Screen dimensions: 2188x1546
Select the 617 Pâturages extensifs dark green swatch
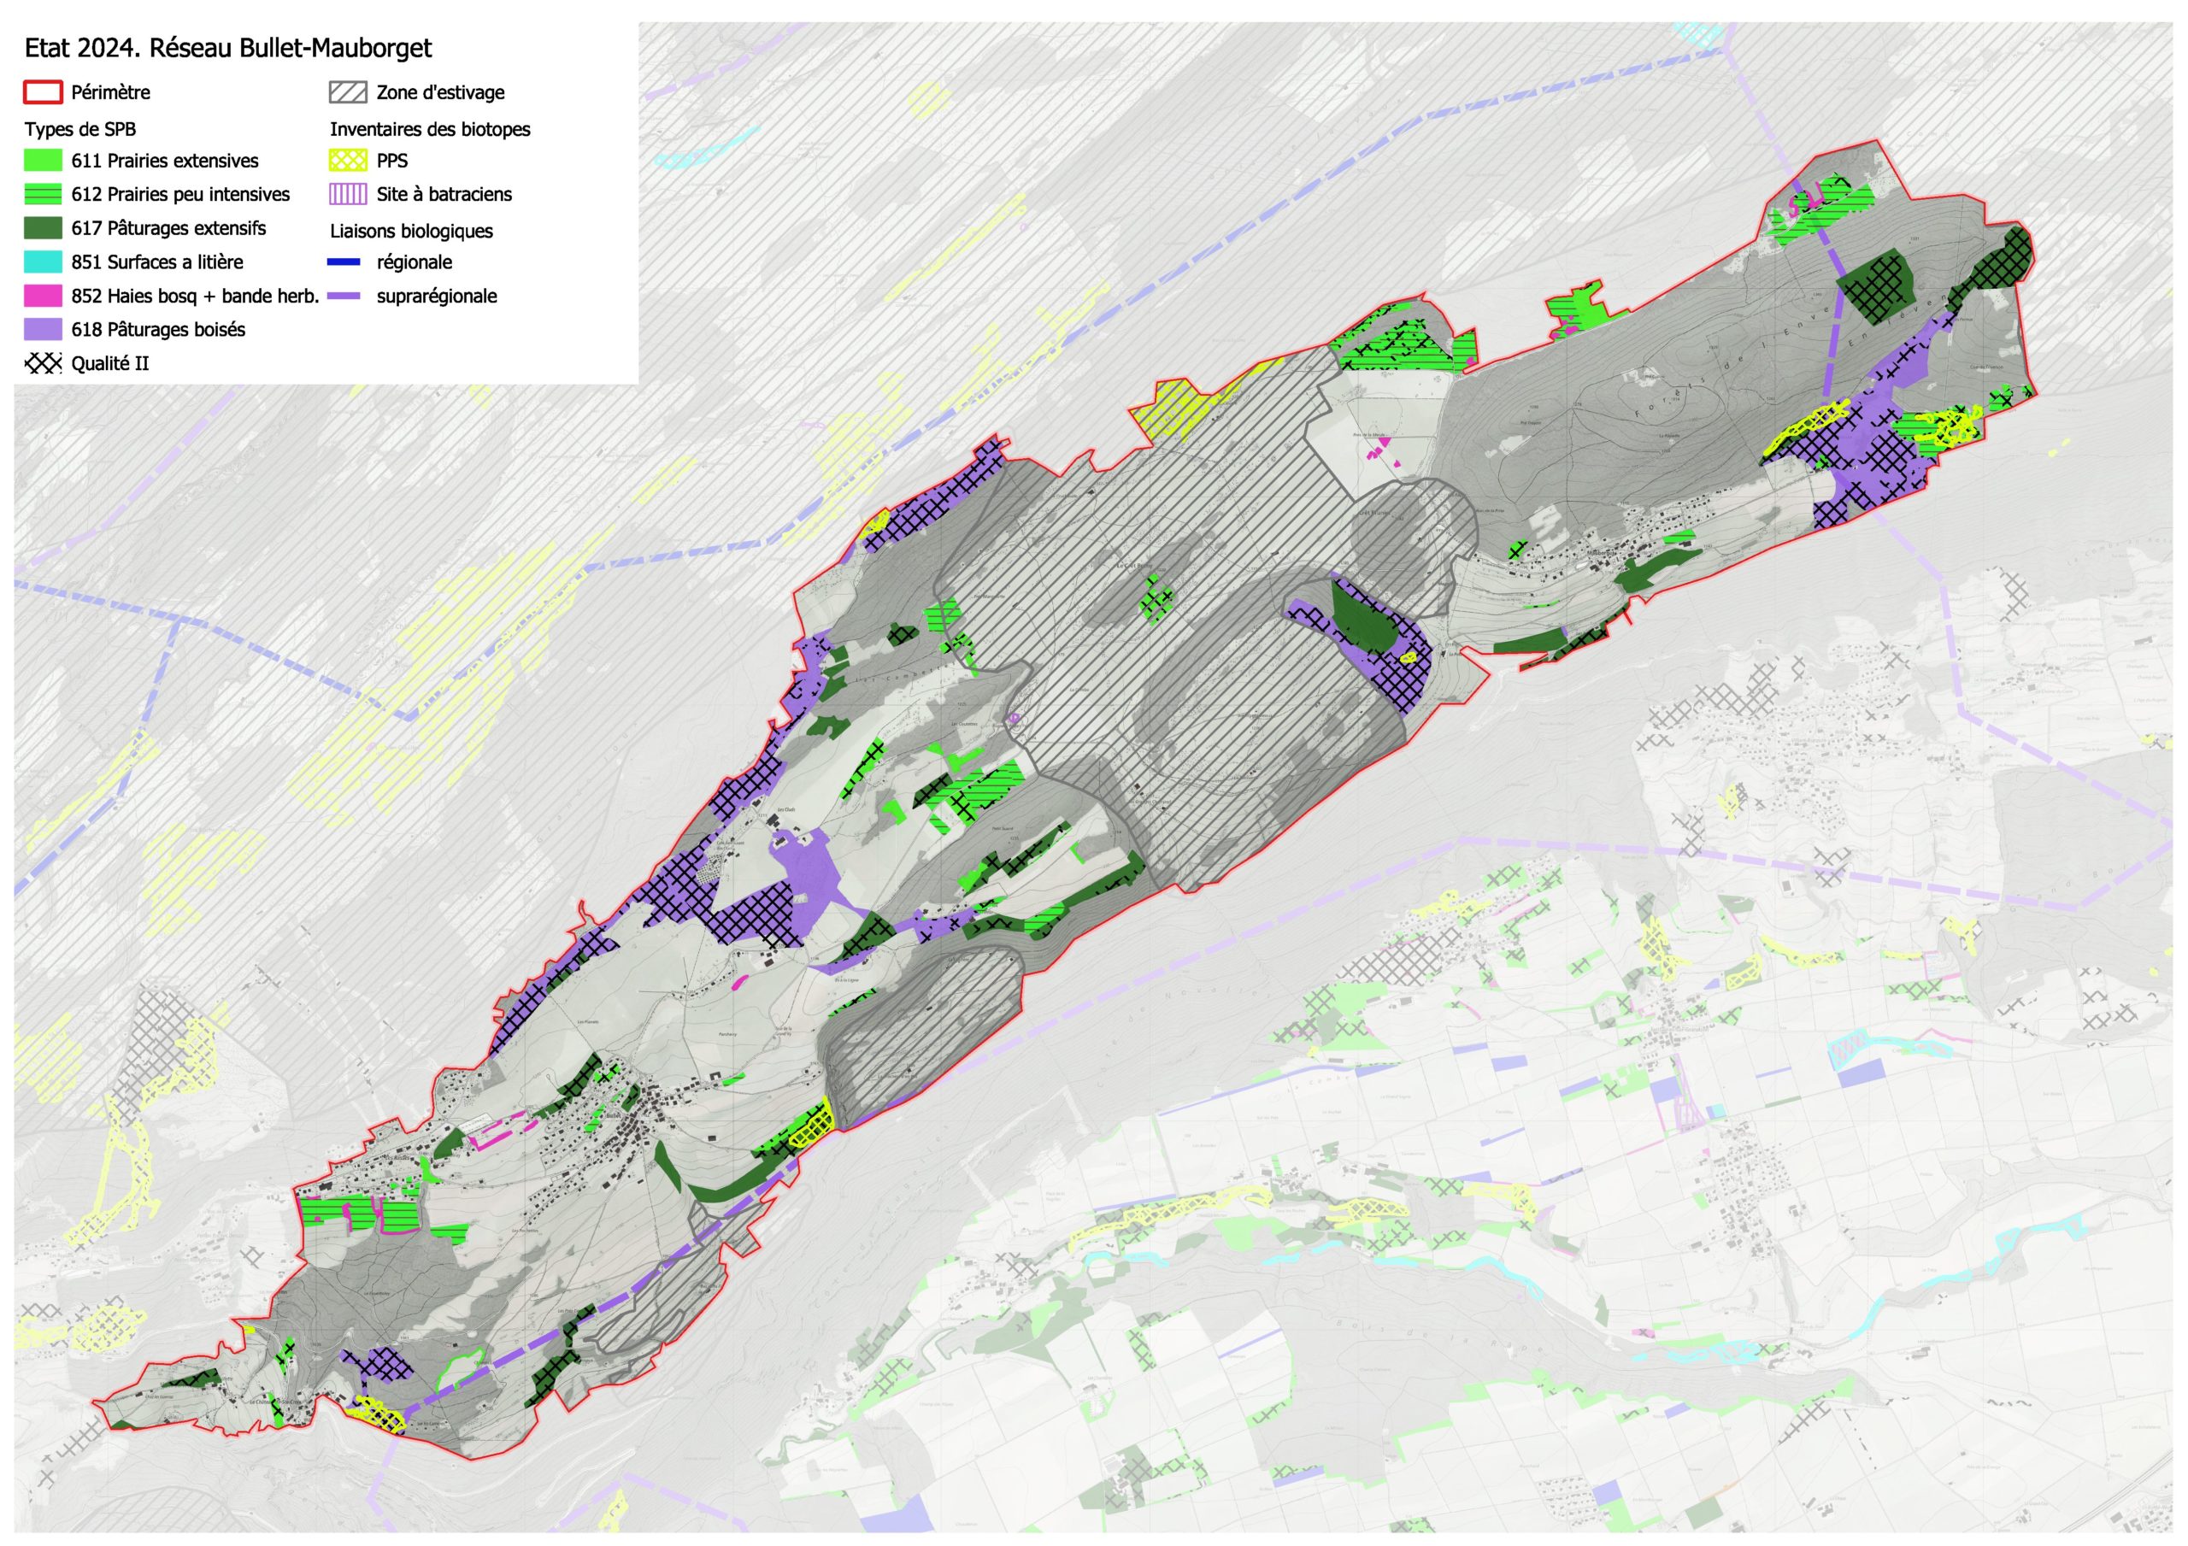point(43,228)
